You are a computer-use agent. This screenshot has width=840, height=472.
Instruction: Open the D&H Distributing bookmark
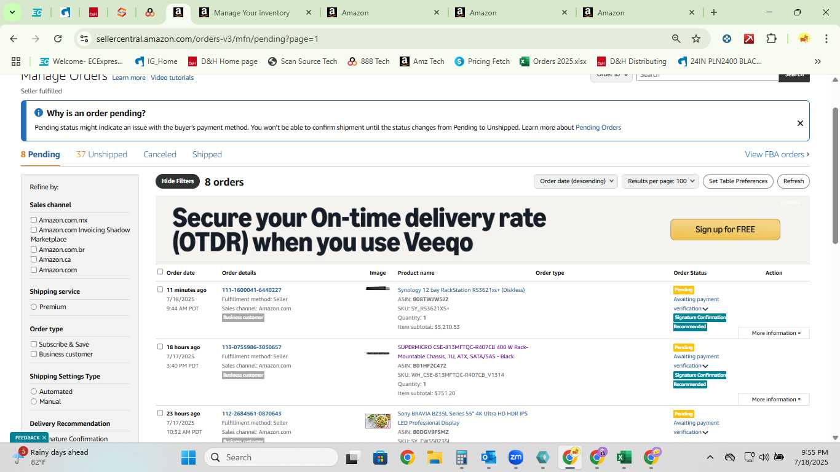coord(632,61)
